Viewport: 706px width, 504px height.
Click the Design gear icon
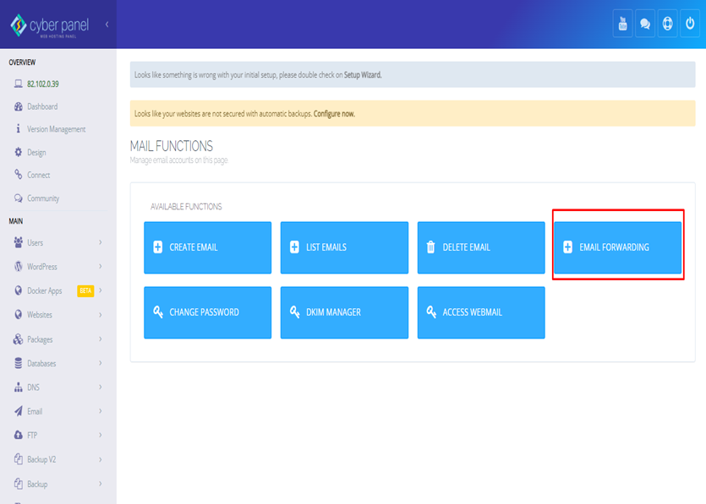point(18,152)
